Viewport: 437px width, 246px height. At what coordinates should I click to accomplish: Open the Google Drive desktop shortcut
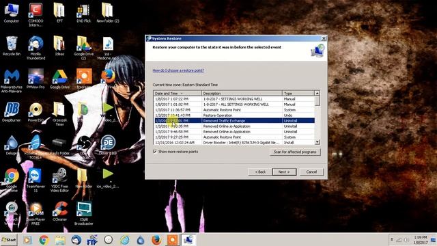pos(59,79)
